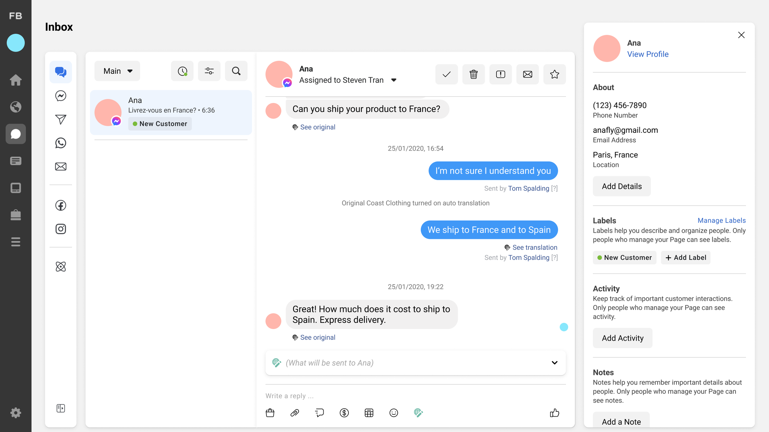Expand the translation preview chevron
Viewport: 769px width, 432px height.
tap(554, 363)
